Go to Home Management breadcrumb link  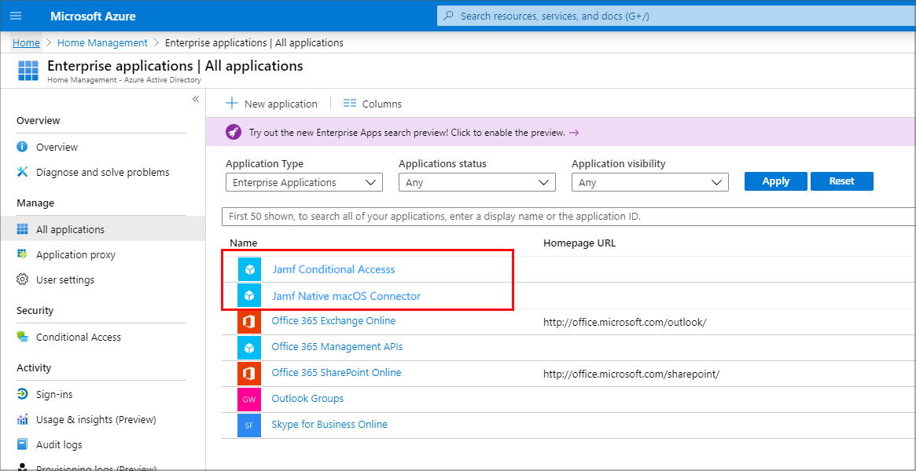(102, 42)
